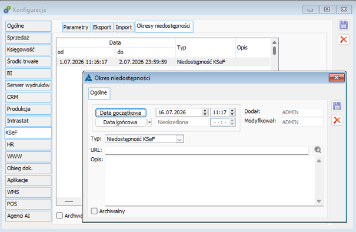
Task: Open the URL globe search icon
Action: coord(317,150)
